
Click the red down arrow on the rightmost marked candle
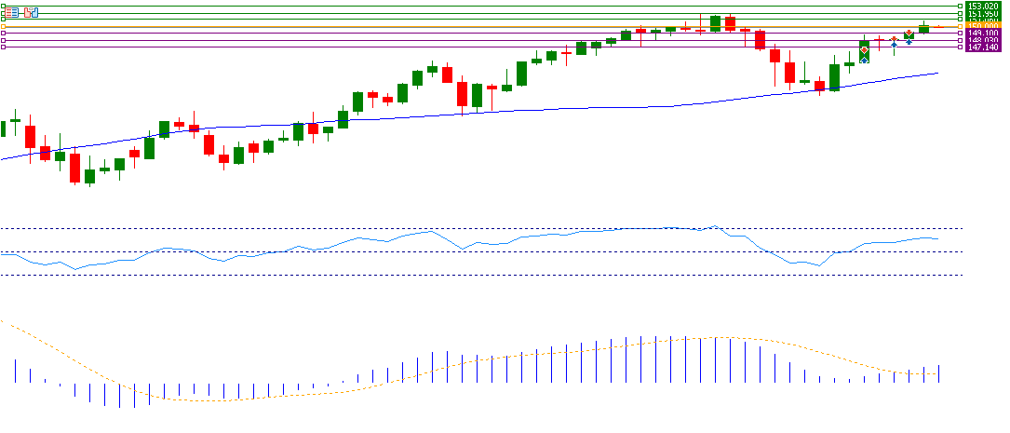pos(909,34)
